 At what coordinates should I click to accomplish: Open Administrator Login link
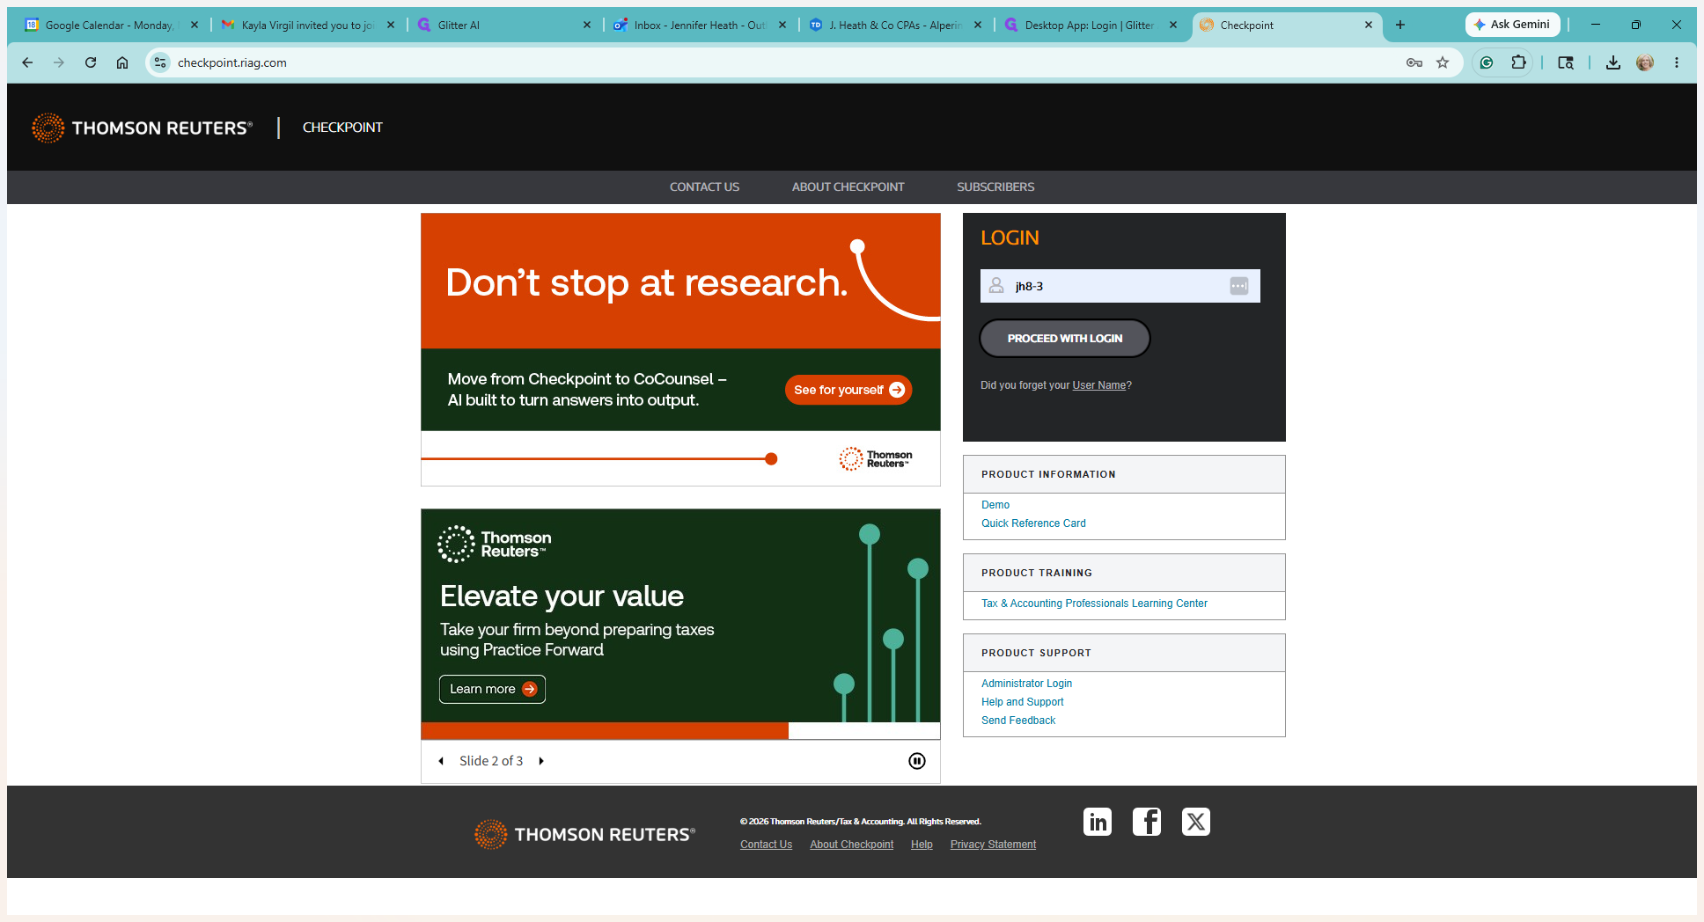(1026, 684)
